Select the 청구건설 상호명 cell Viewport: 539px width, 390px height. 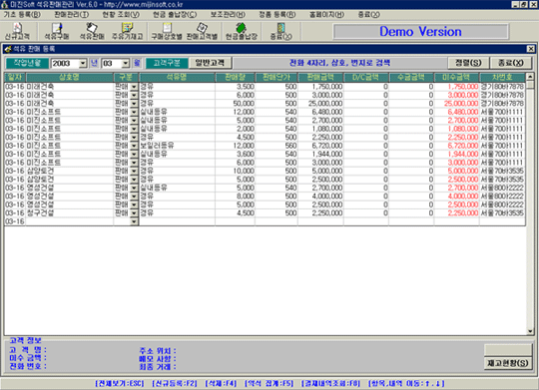pos(70,213)
